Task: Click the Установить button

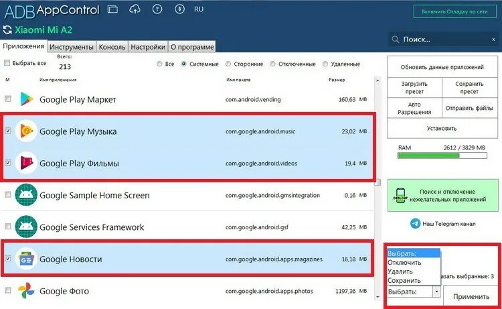Action: point(442,128)
